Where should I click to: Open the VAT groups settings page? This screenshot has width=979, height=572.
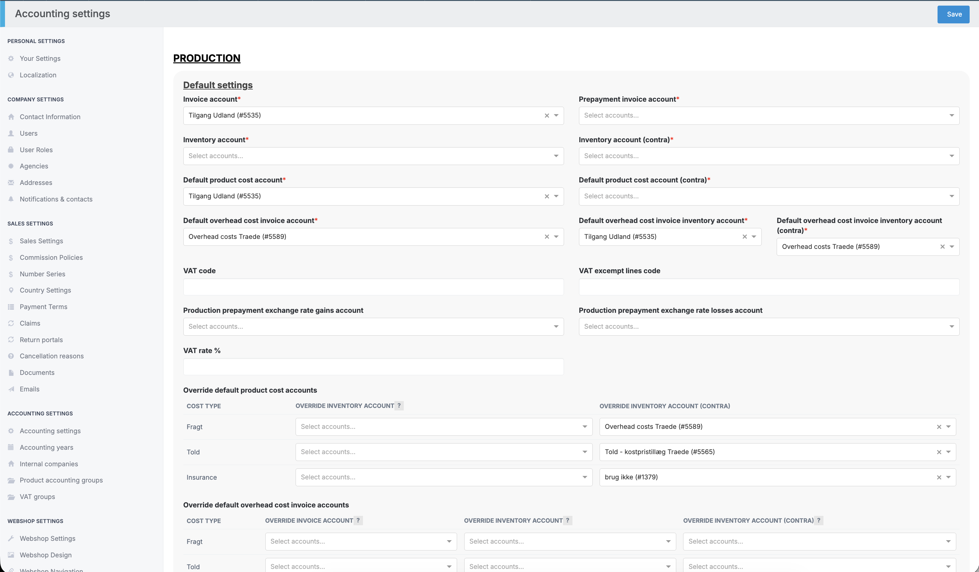tap(37, 497)
